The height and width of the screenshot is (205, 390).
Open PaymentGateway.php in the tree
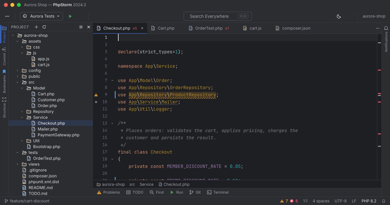click(51, 135)
